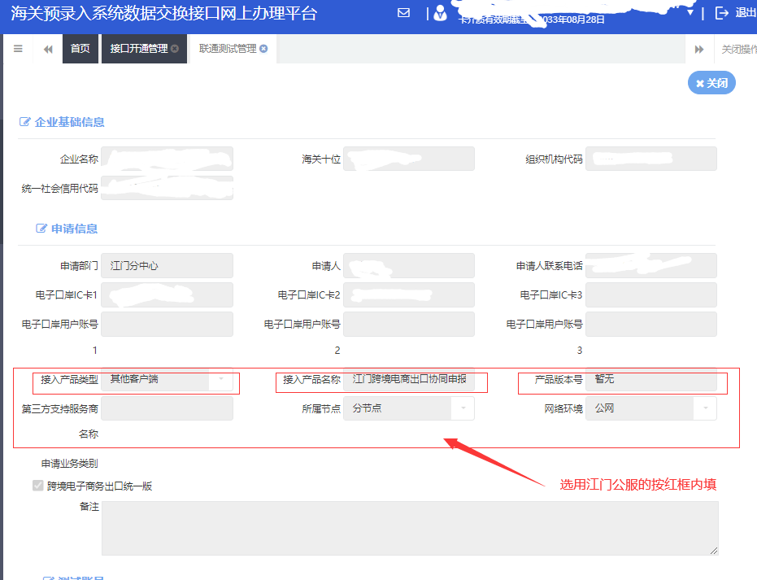Switch to the 首页 tab
The image size is (757, 580).
(80, 49)
